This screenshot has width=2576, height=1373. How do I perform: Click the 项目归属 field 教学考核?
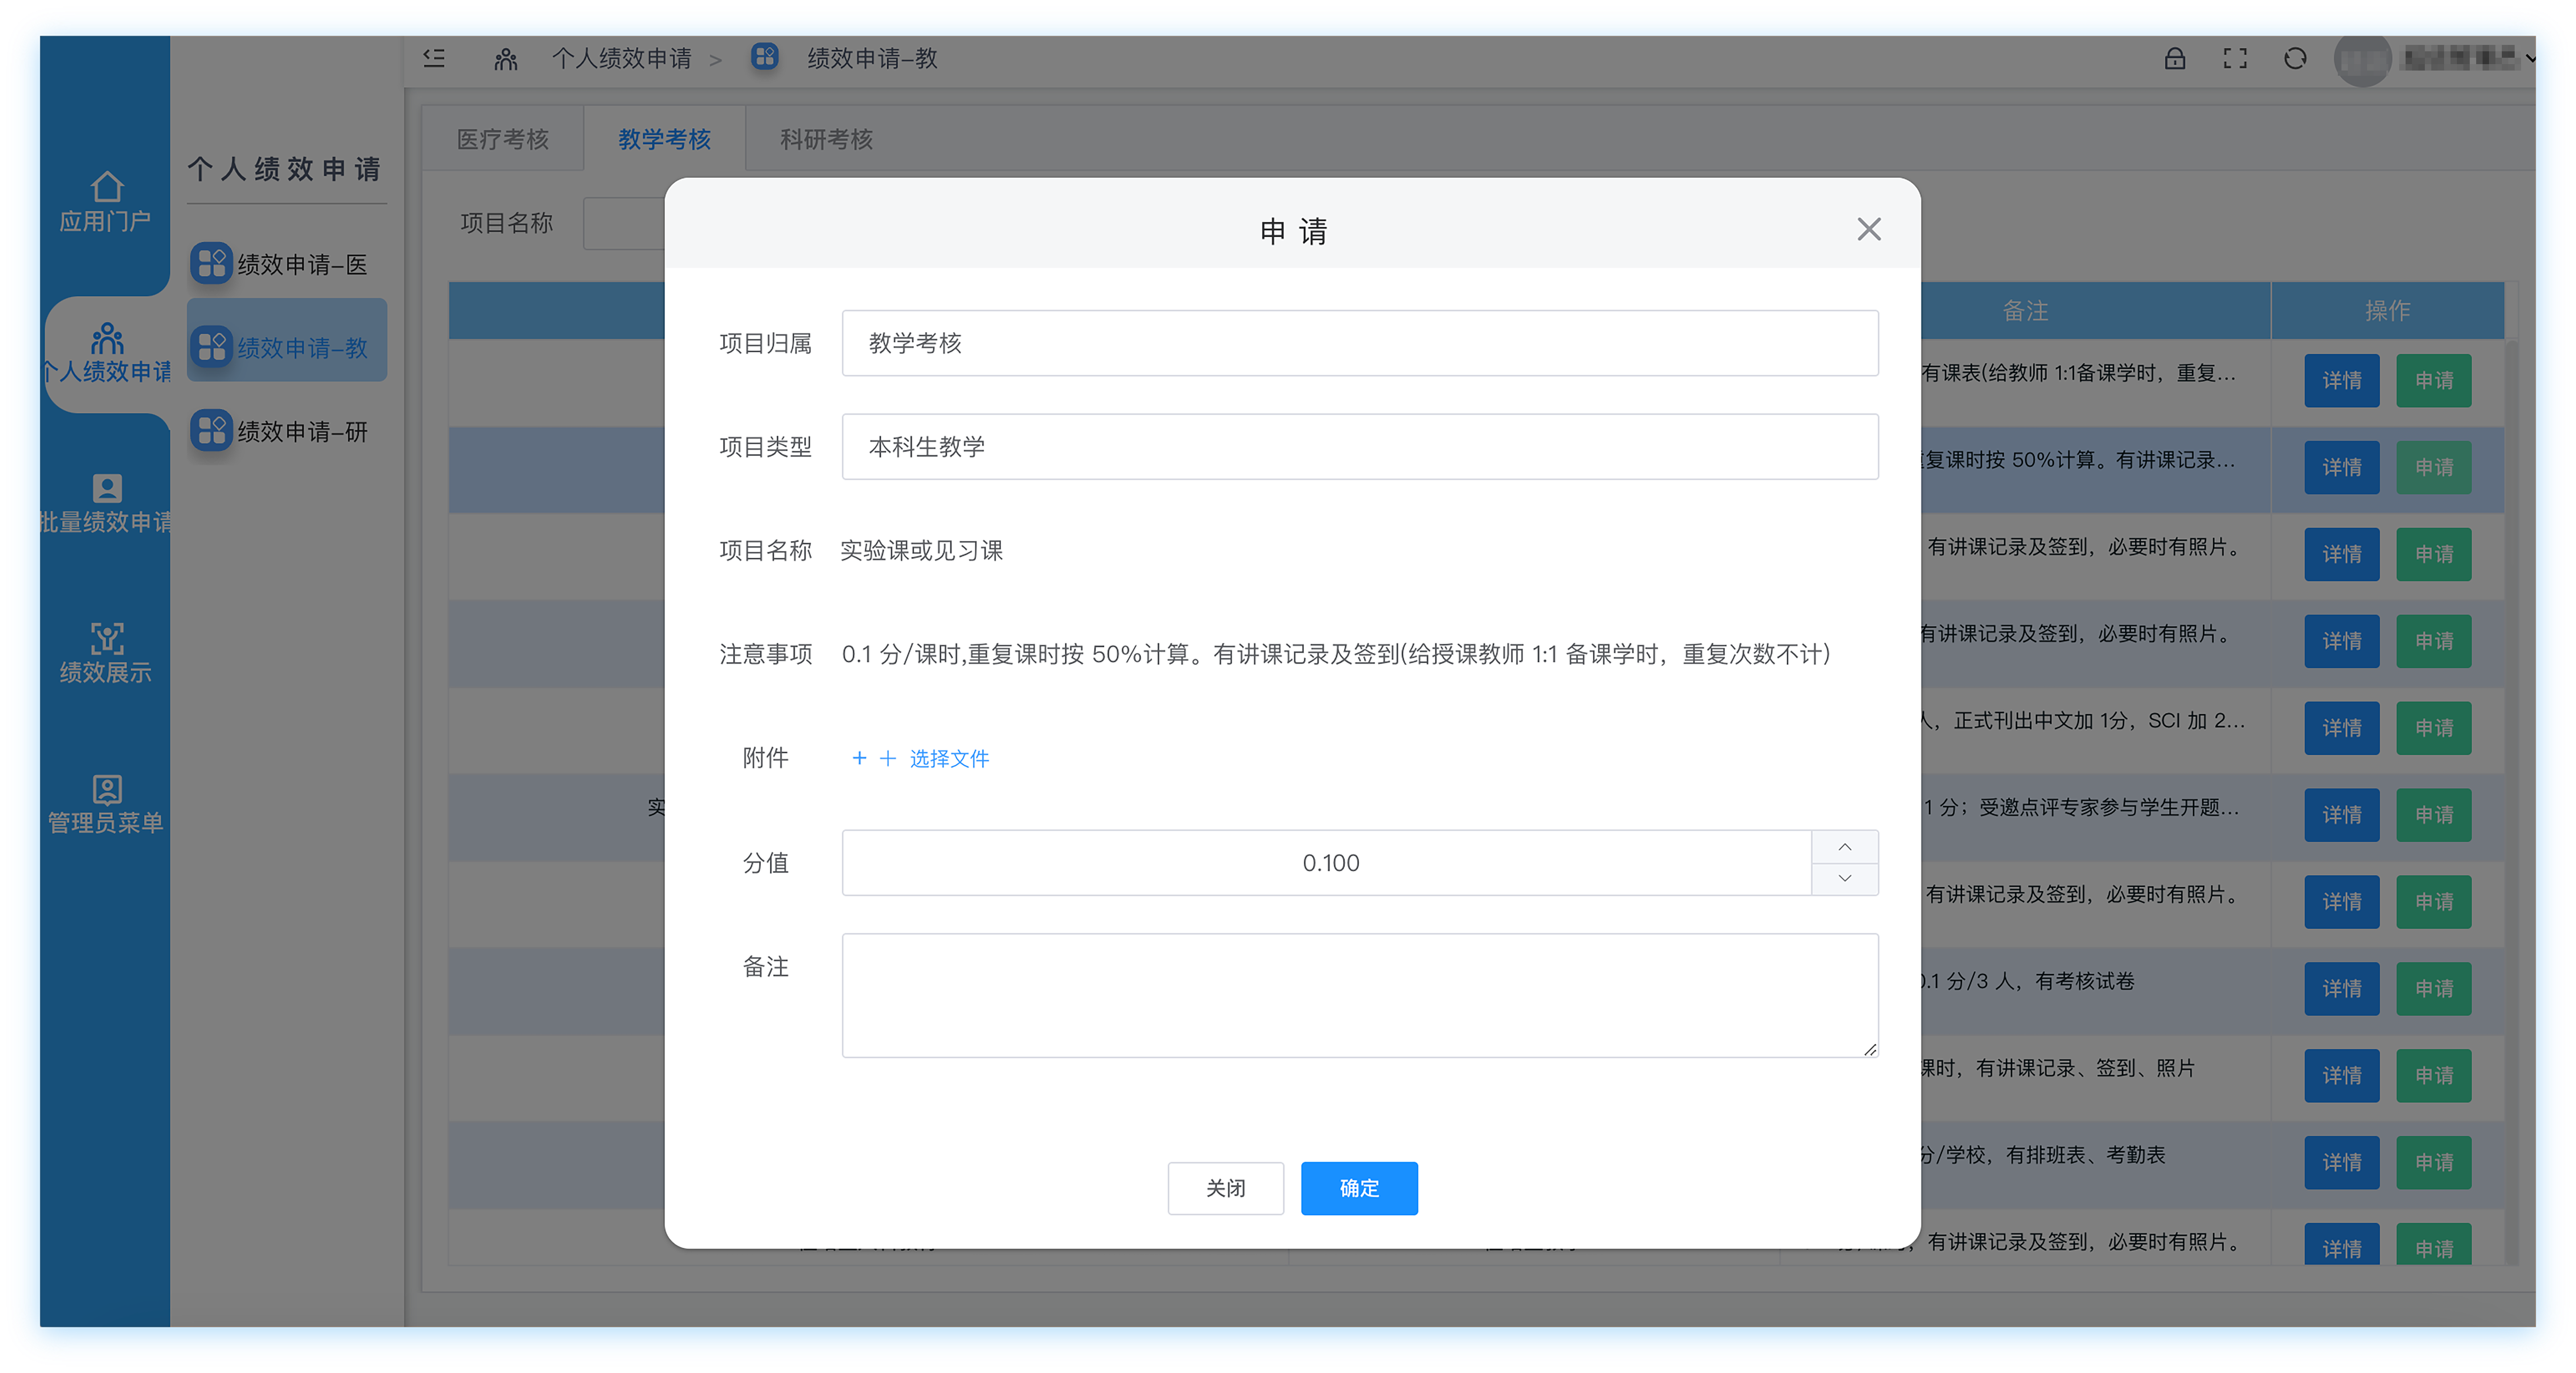[x=1360, y=343]
